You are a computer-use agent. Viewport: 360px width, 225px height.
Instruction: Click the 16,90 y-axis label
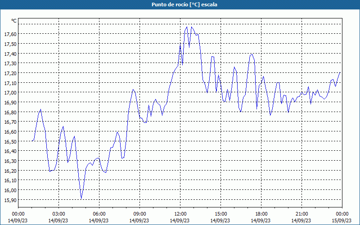tap(10, 103)
